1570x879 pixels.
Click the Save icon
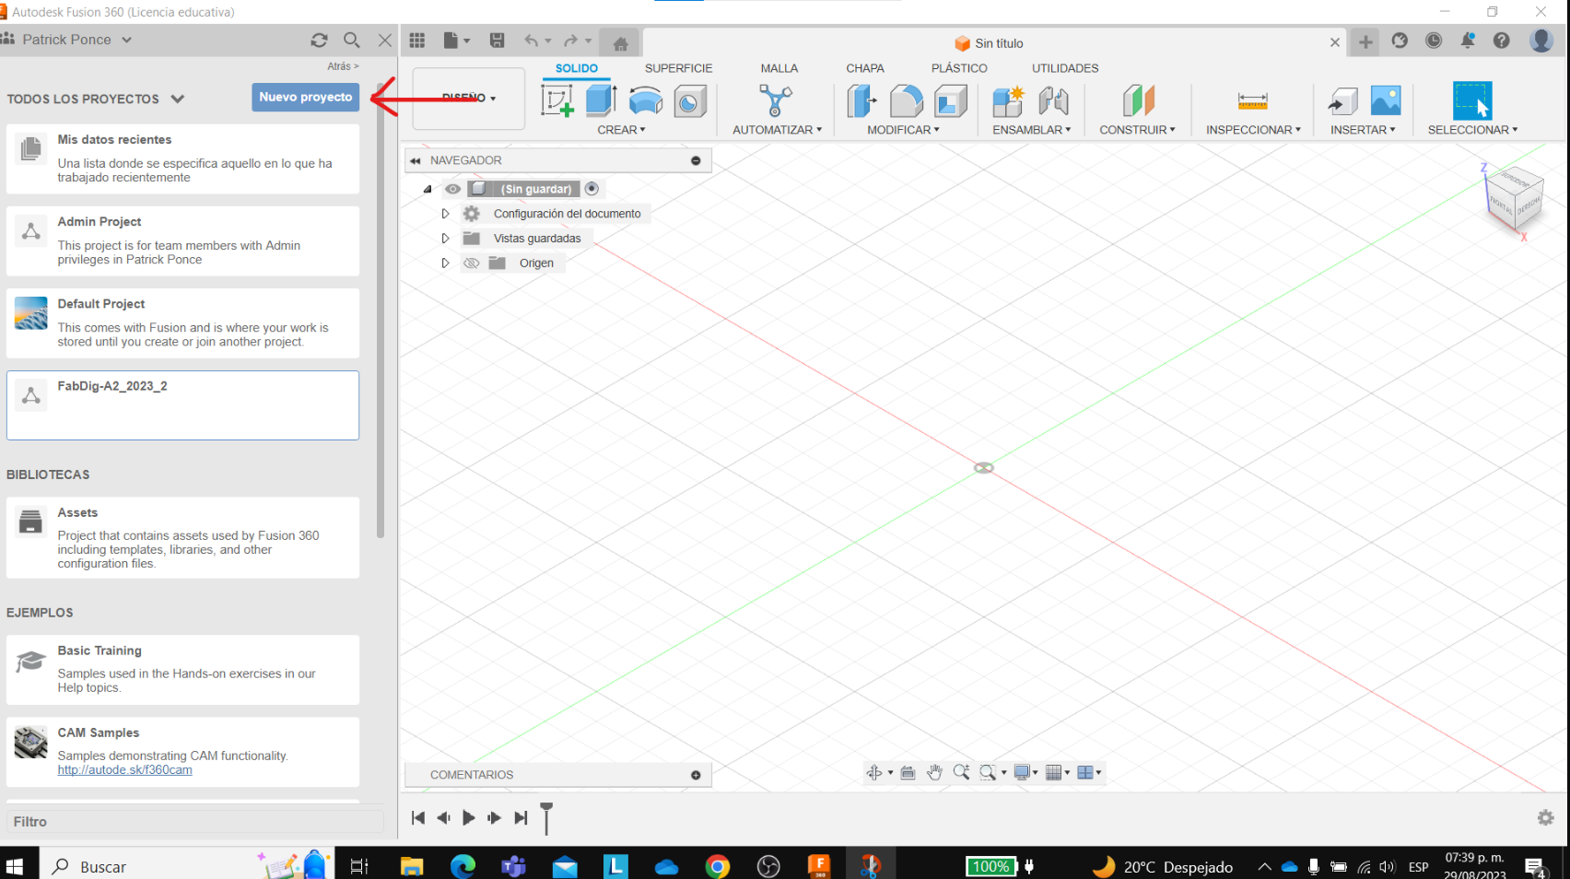coord(498,41)
